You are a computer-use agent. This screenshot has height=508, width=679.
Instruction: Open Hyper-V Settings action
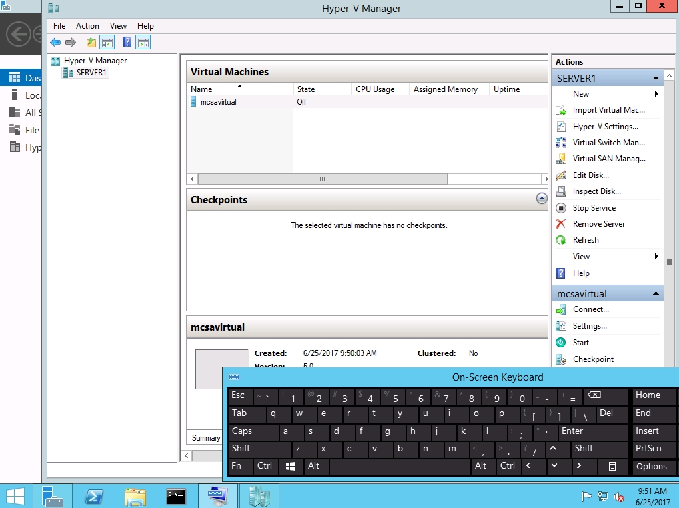click(x=605, y=127)
